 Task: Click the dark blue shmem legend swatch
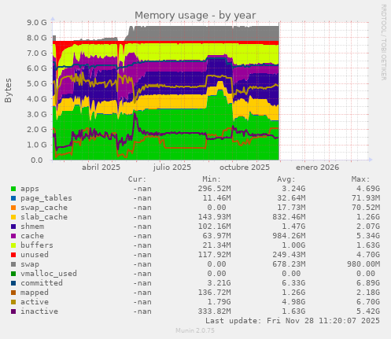[13, 227]
